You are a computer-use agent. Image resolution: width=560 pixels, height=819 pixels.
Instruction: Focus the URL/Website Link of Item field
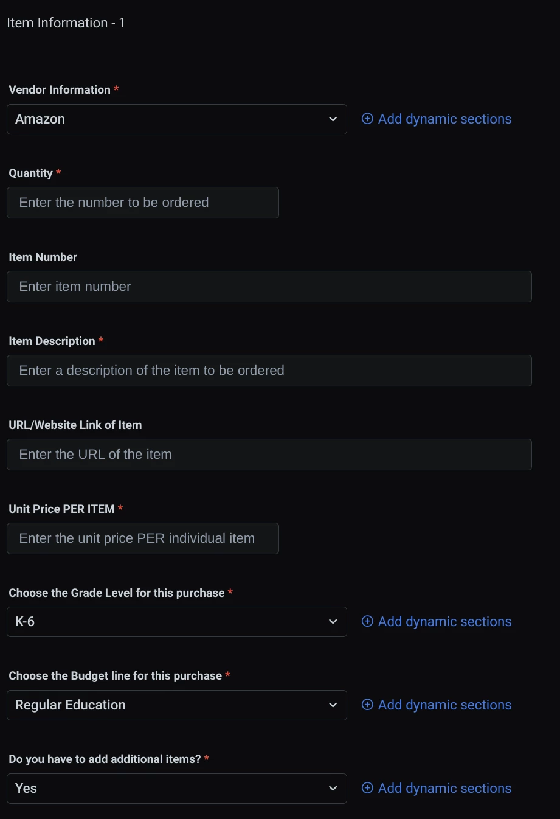269,455
